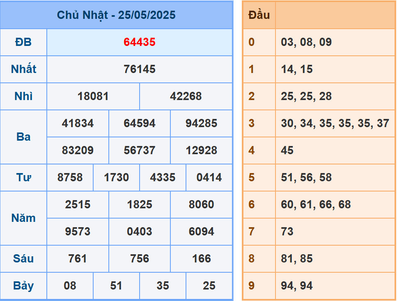The image size is (397, 301).
Task: Select the Năm prize number 1825
Action: pos(140,205)
